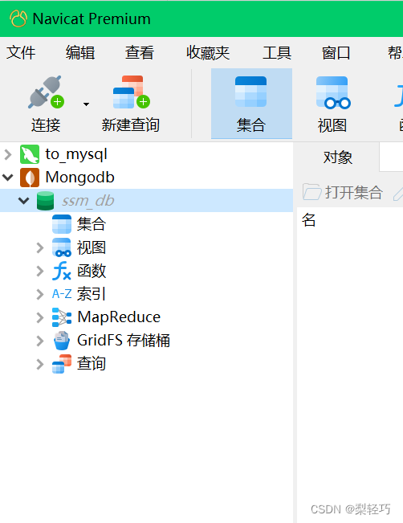Select the Collection (集合) toolbar button
Viewport: 403px width, 523px height.
click(x=251, y=104)
